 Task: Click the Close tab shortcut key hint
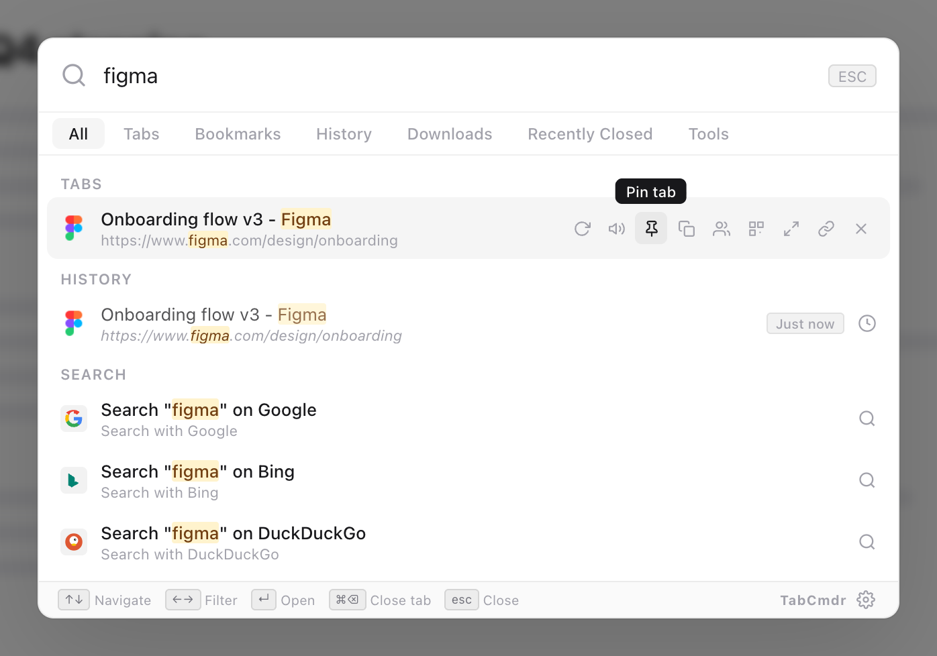(348, 600)
